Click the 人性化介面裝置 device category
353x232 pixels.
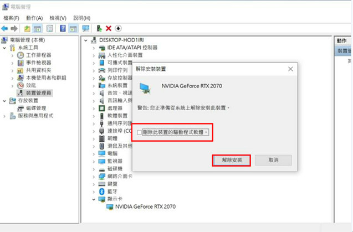pos(125,55)
